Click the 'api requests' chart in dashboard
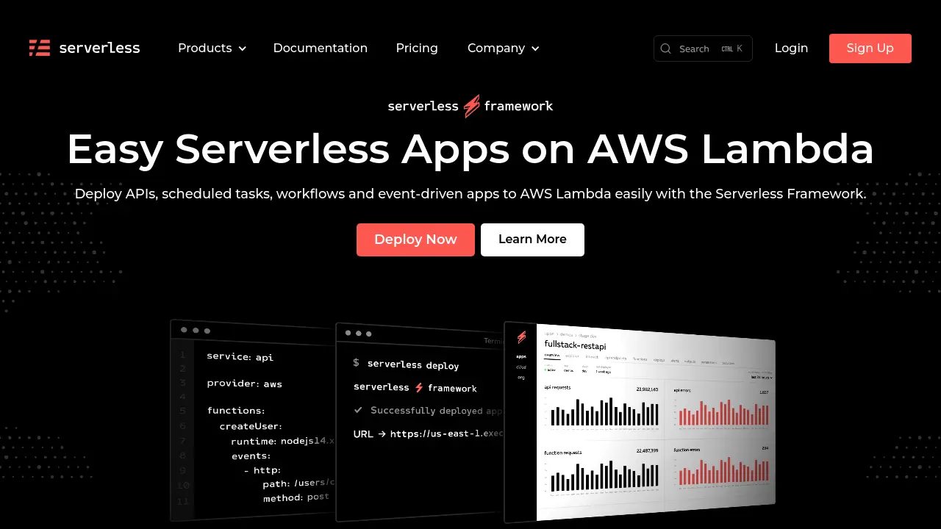This screenshot has width=941, height=529. pos(601,406)
